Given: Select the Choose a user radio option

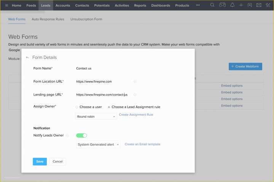Looking at the screenshot, I should [77, 107].
